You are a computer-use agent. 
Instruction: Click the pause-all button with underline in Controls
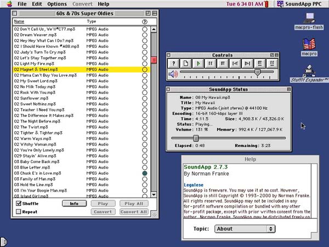pos(272,63)
